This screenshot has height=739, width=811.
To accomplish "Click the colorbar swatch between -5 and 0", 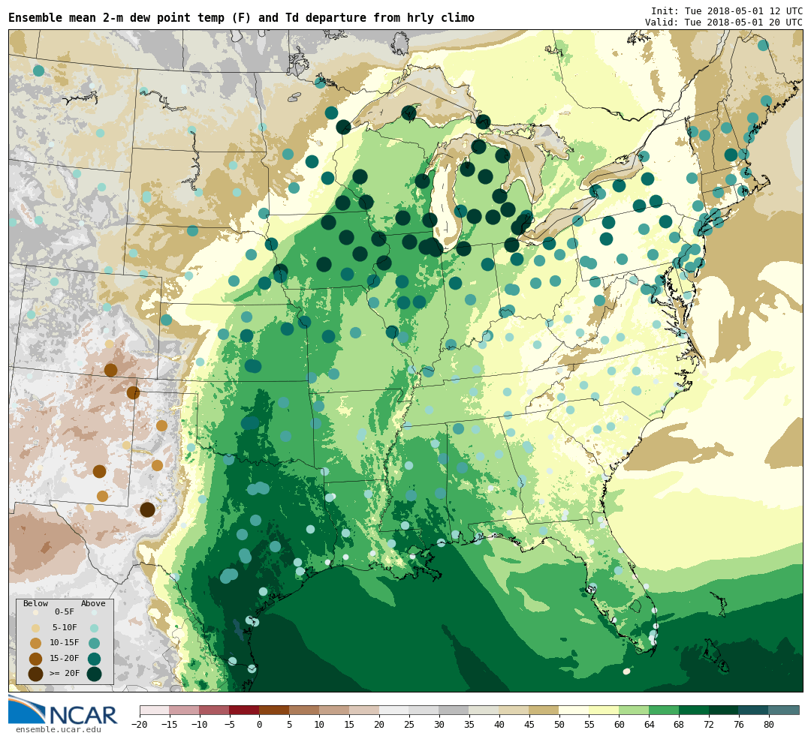I will point(244,710).
